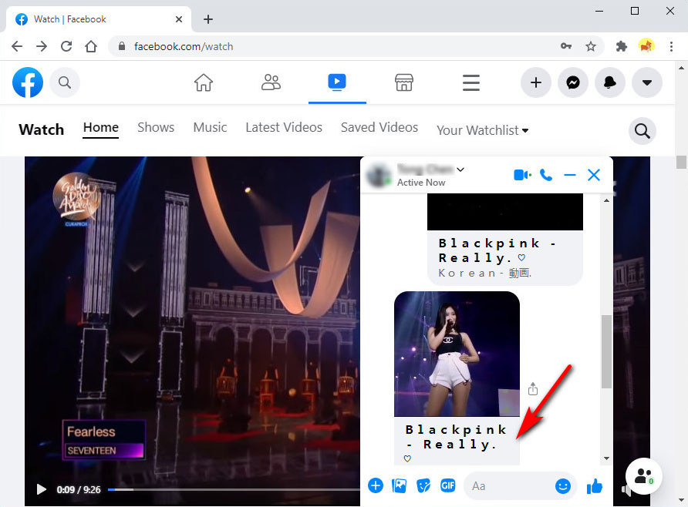The height and width of the screenshot is (507, 688).
Task: Expand the Account dropdown arrow
Action: tap(647, 82)
